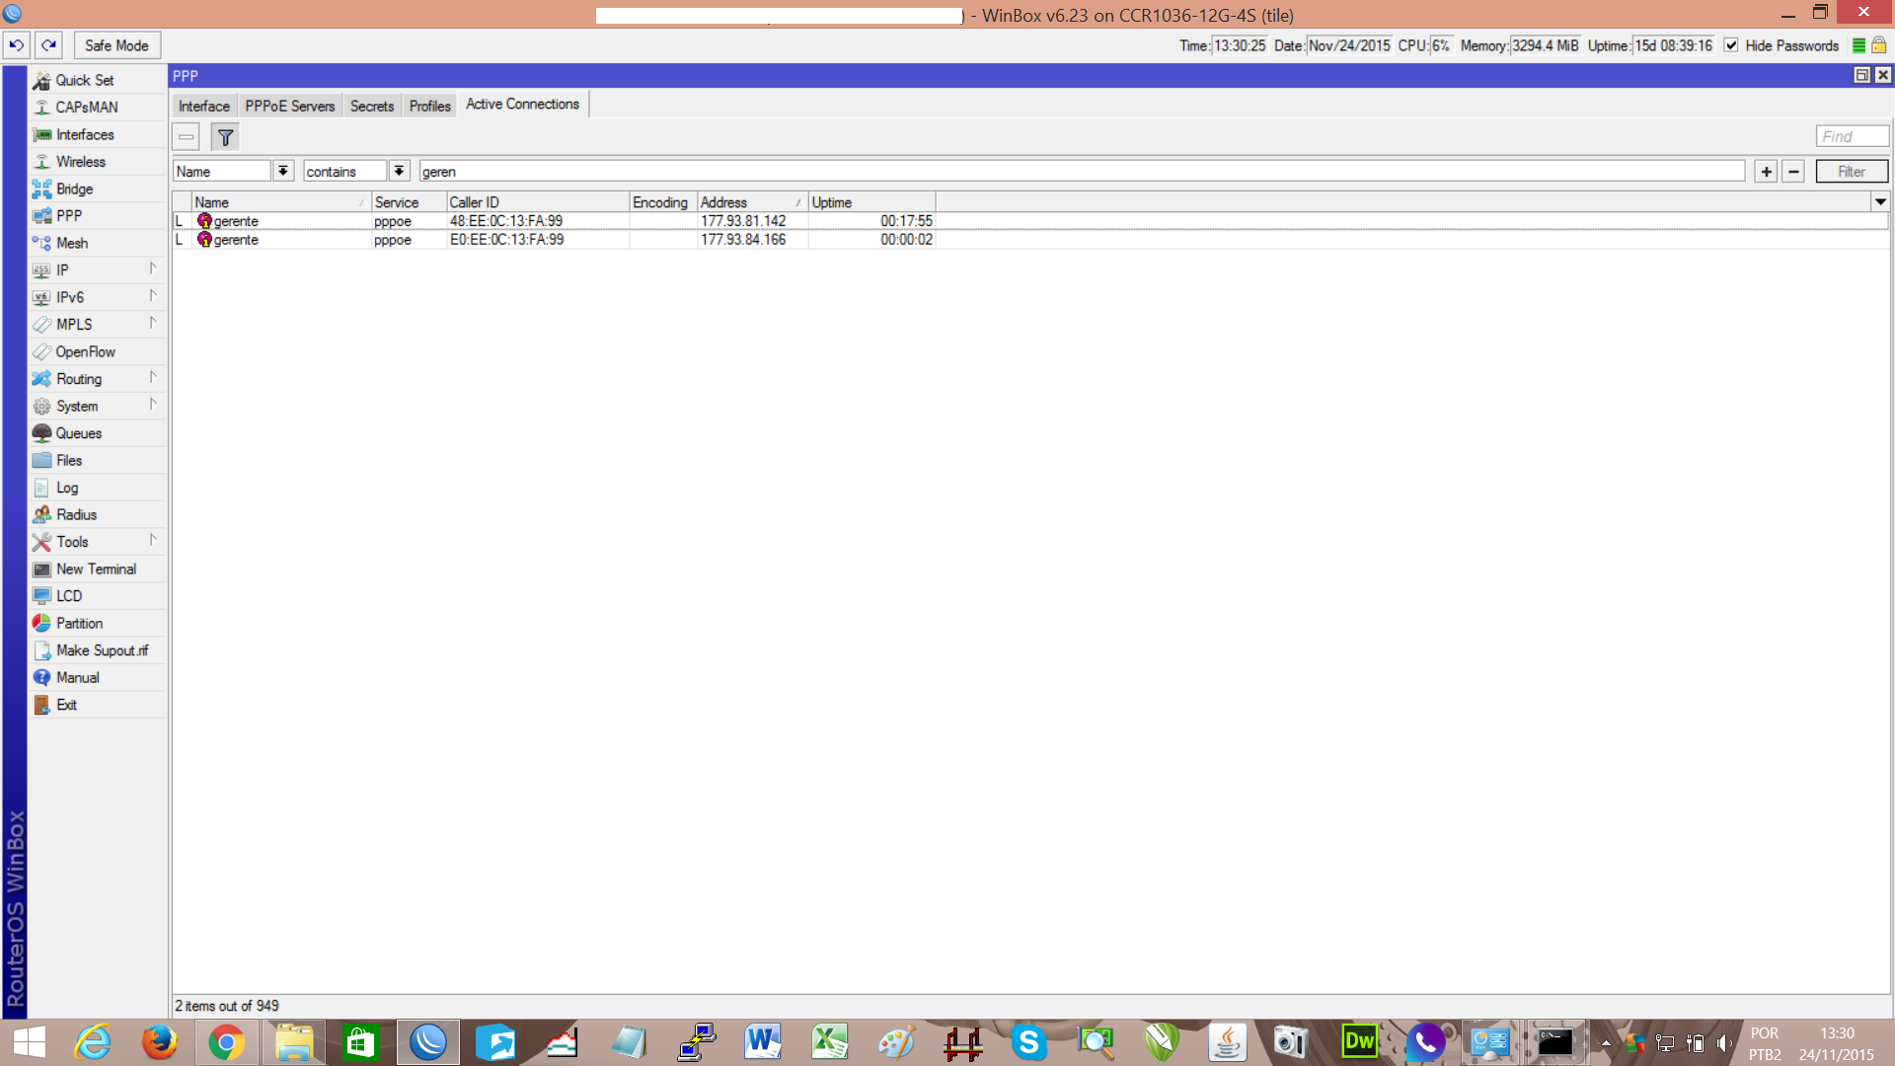Screen dimensions: 1895x1066
Task: Open Radius in the sidebar
Action: [76, 514]
